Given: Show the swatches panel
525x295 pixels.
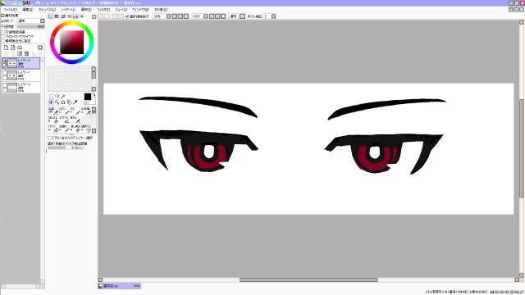Looking at the screenshot, I should [75, 16].
